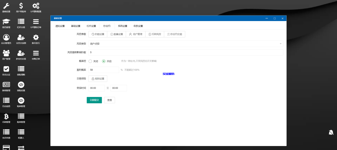Image resolution: width=337 pixels, height=150 pixels.
Task: Click the 用户管理 risk-control button
Action: click(x=136, y=34)
